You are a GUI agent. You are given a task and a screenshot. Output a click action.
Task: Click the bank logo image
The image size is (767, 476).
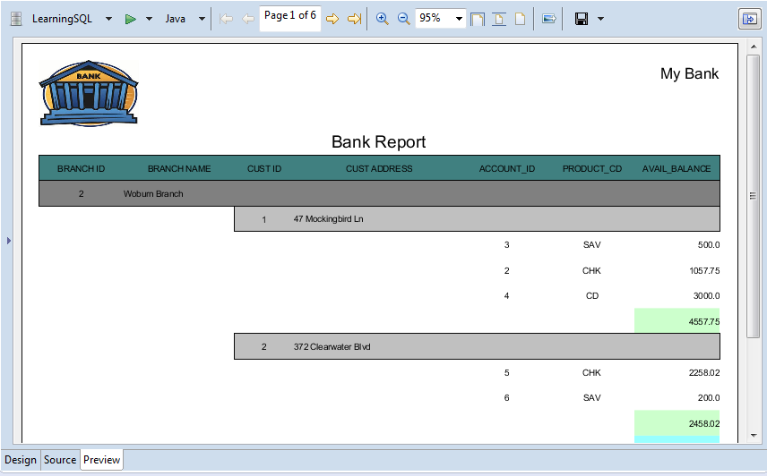tap(89, 93)
